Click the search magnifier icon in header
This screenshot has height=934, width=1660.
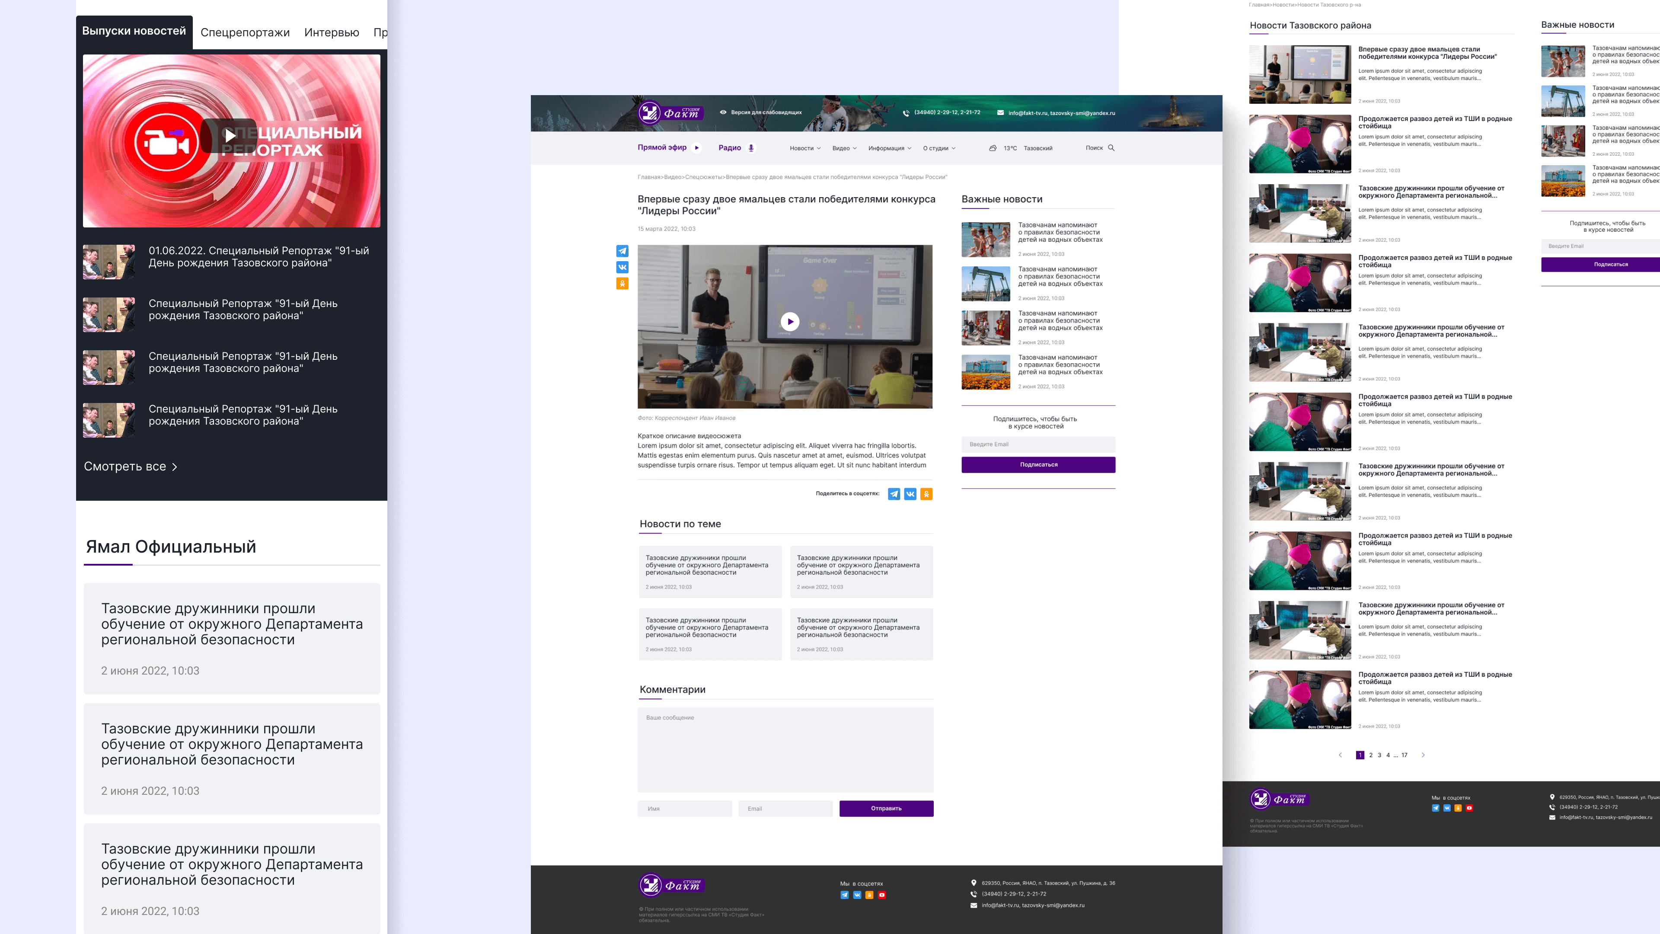(x=1111, y=147)
